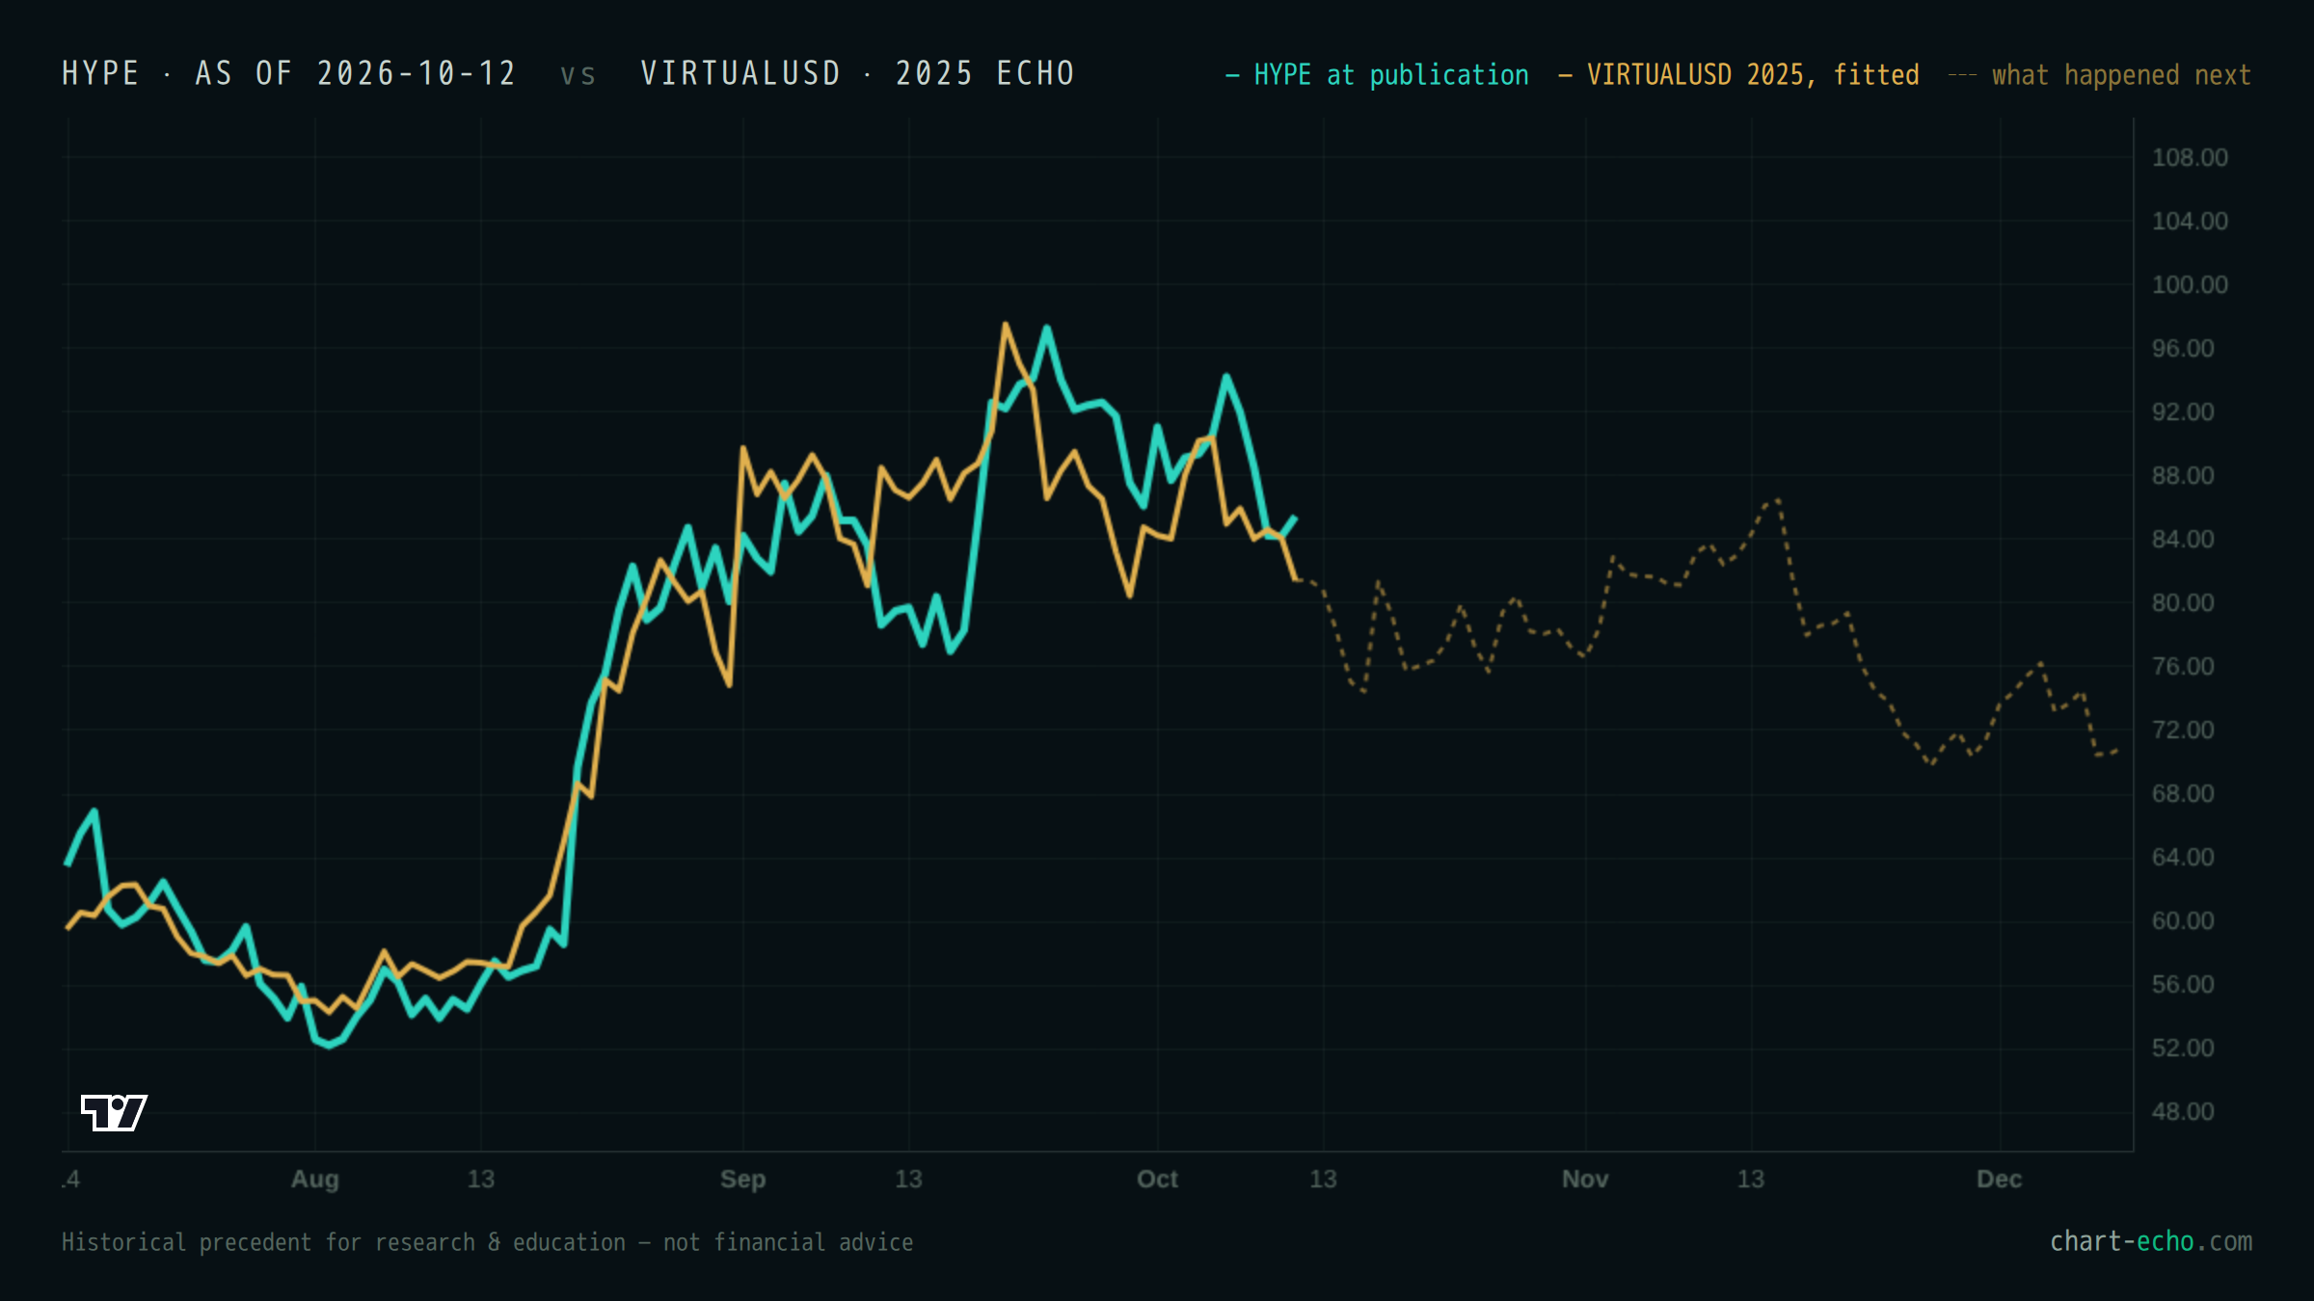Click the Nov date axis label
Viewport: 2314px width, 1301px height.
(1585, 1179)
